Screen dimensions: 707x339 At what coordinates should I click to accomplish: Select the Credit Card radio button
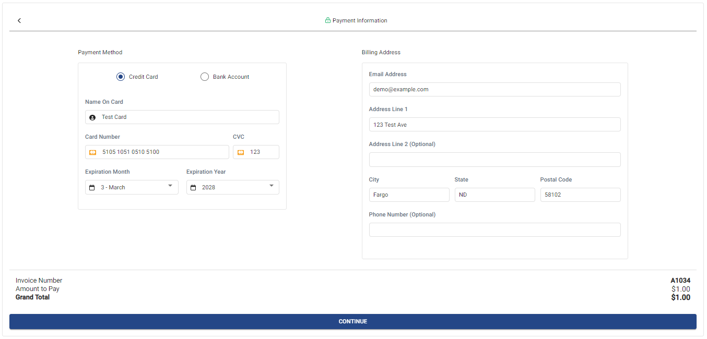pos(121,77)
